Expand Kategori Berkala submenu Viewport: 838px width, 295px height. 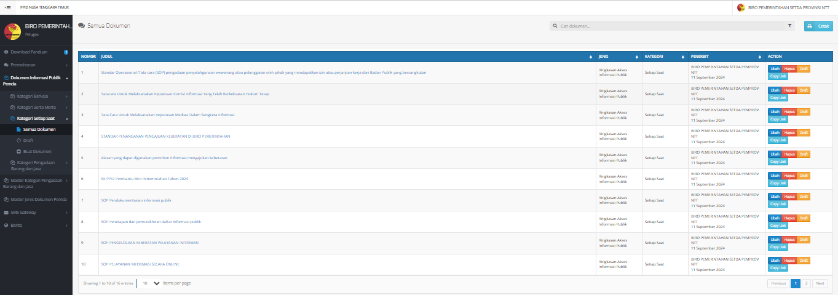[x=36, y=96]
